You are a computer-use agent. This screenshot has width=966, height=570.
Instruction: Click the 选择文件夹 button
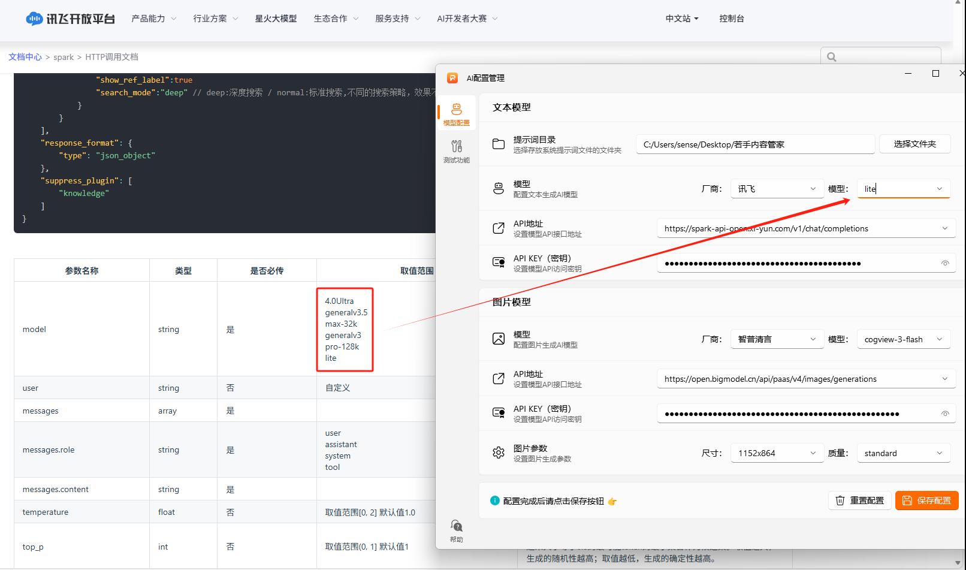point(914,144)
